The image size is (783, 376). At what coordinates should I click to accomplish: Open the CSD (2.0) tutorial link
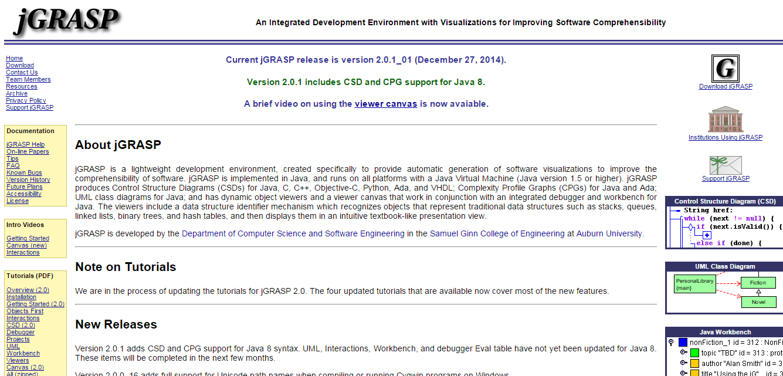tap(21, 326)
